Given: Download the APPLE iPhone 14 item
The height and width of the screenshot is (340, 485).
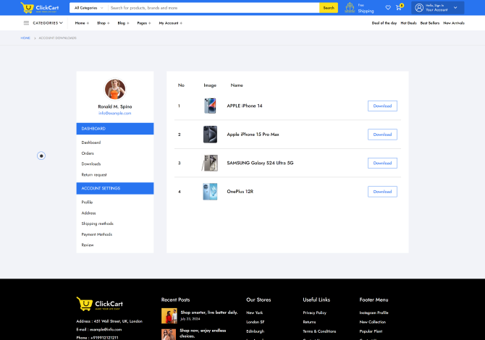Looking at the screenshot, I should click(382, 106).
